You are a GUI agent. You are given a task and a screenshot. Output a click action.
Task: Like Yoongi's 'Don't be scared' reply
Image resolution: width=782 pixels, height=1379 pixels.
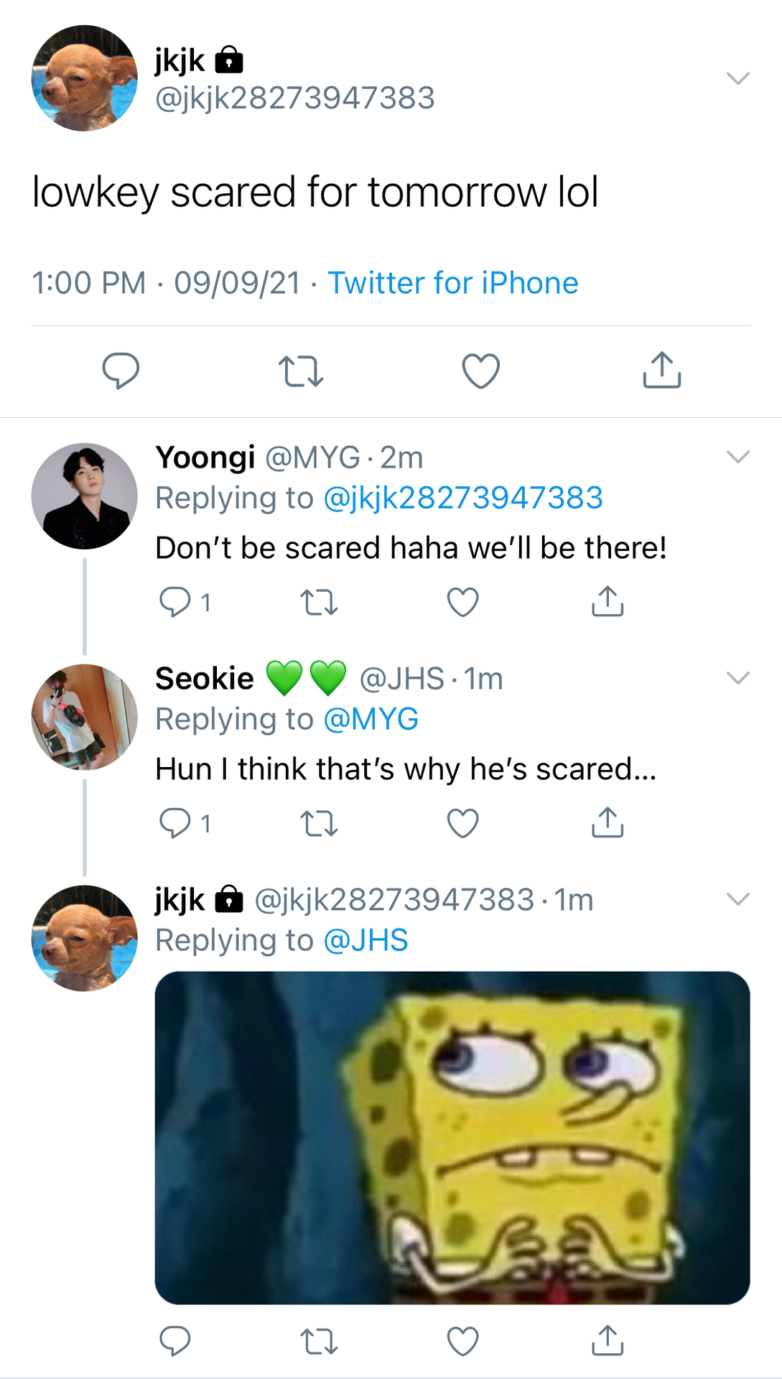click(x=462, y=602)
